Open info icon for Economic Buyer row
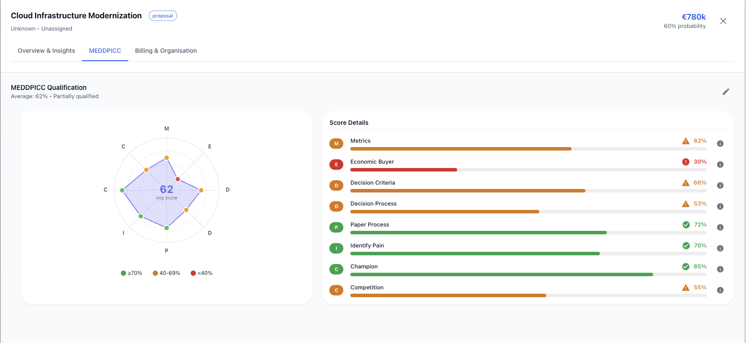This screenshot has width=746, height=343. tap(720, 165)
